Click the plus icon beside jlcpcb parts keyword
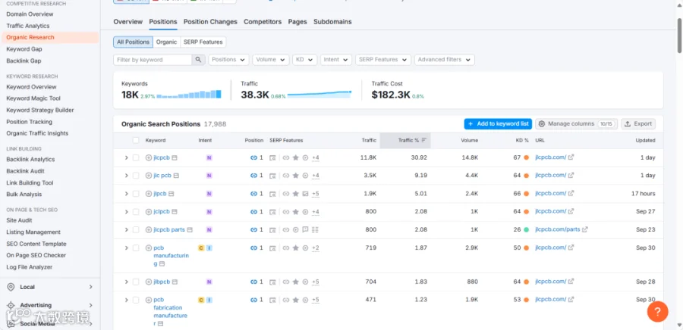683x330 pixels. click(x=149, y=229)
